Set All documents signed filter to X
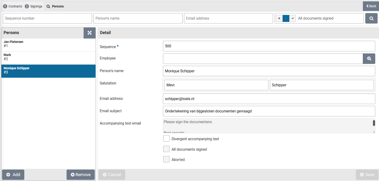The width and height of the screenshot is (379, 181). click(x=279, y=18)
